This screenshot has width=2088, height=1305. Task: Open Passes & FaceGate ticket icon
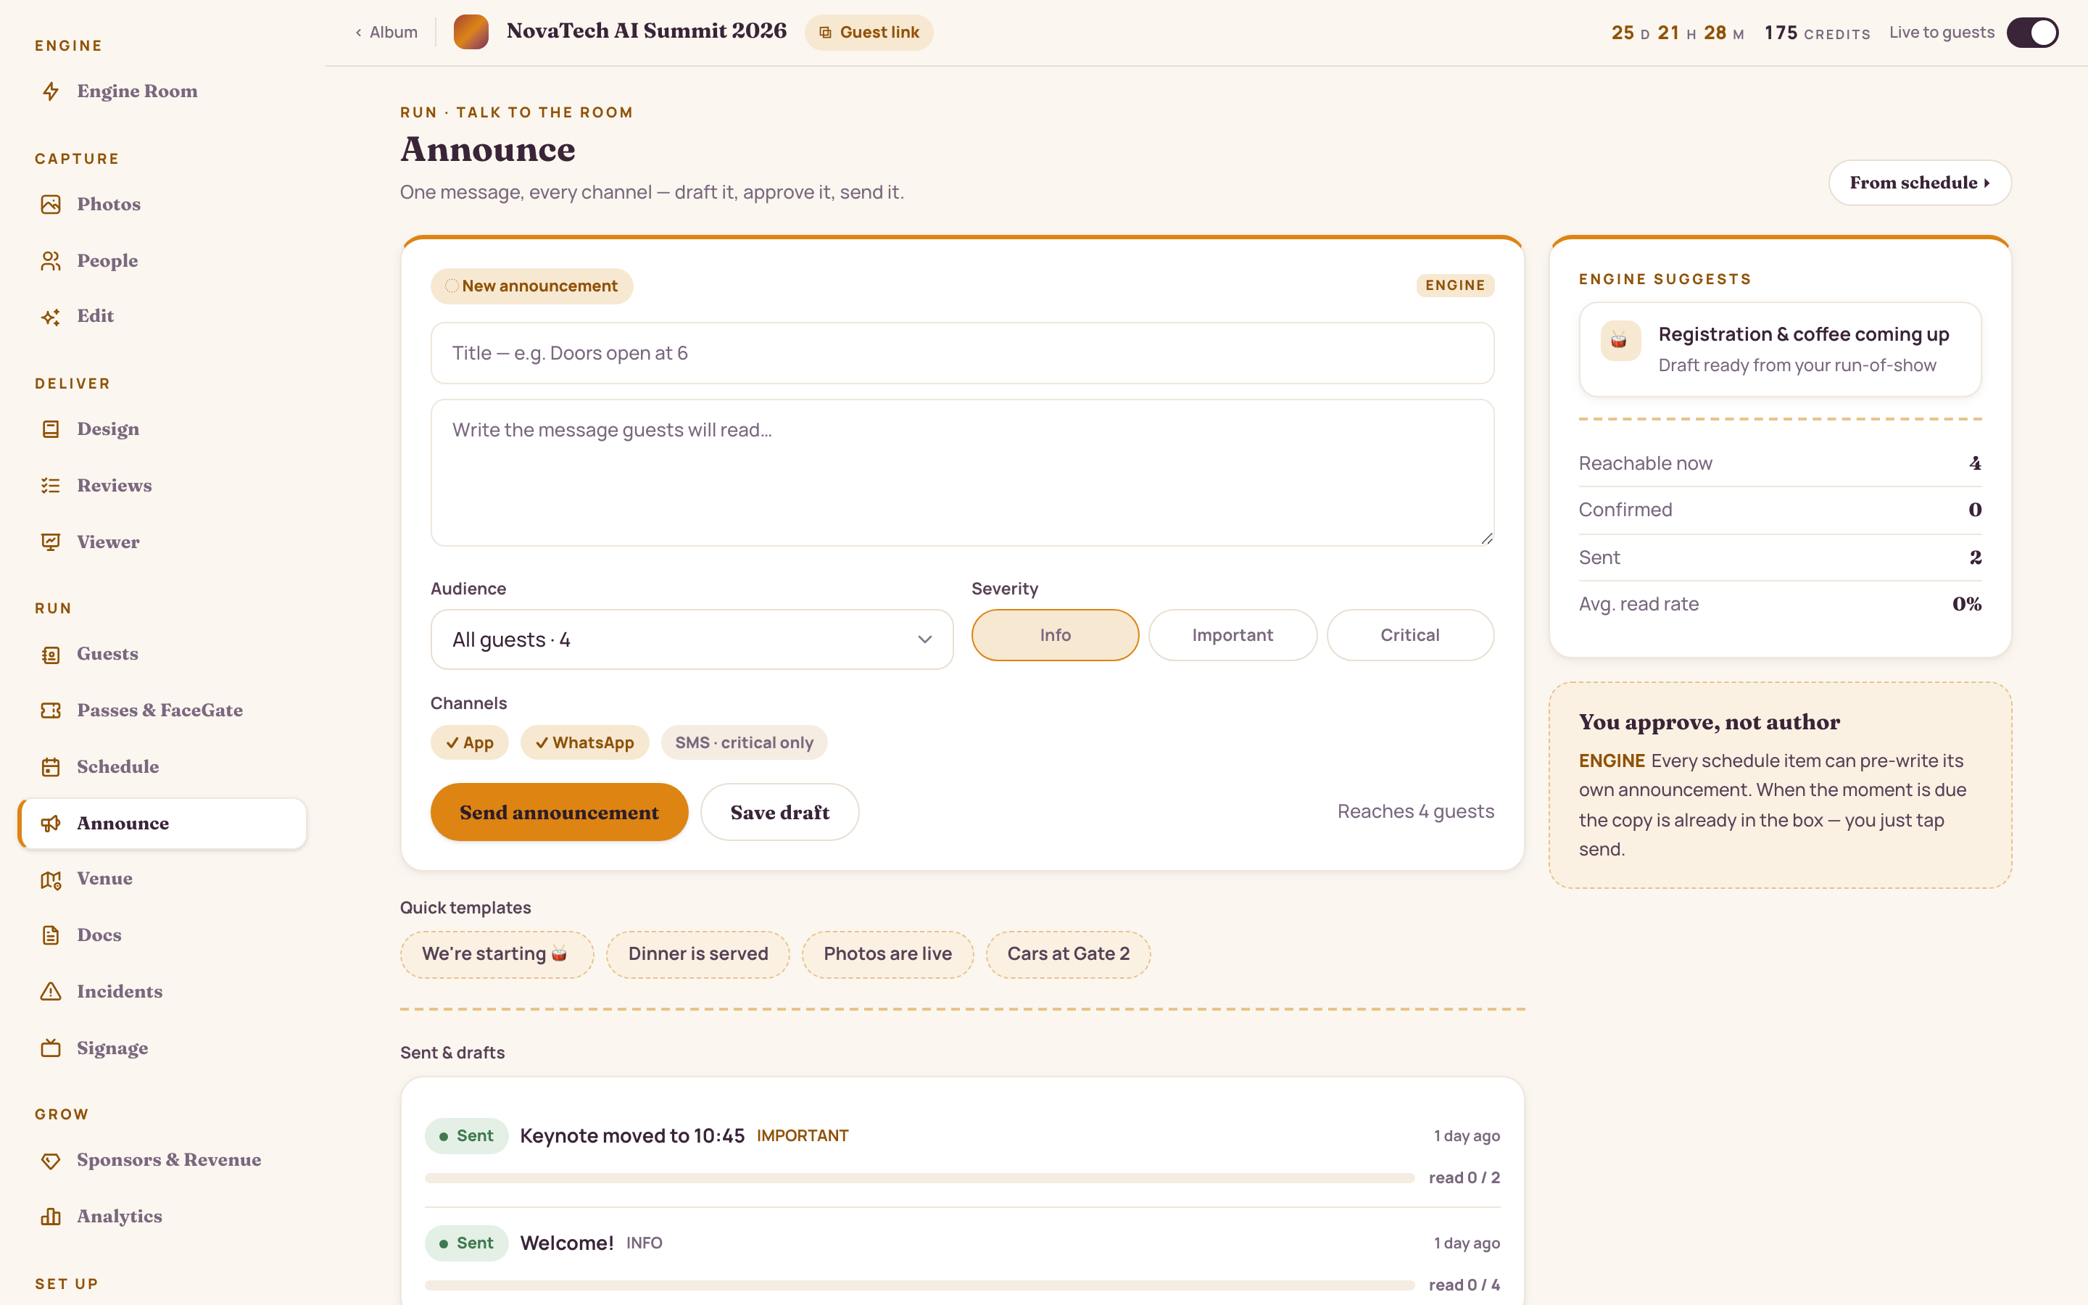51,710
